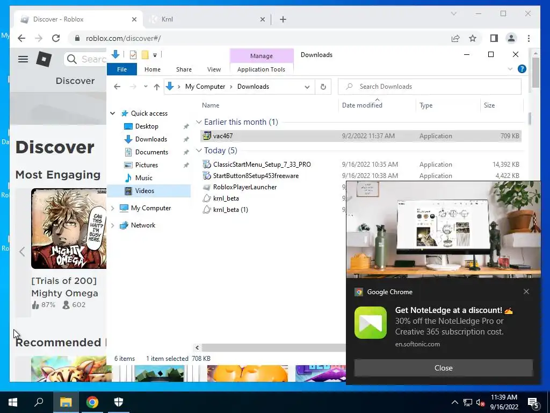Refresh the Downloads folder view

coord(323,87)
